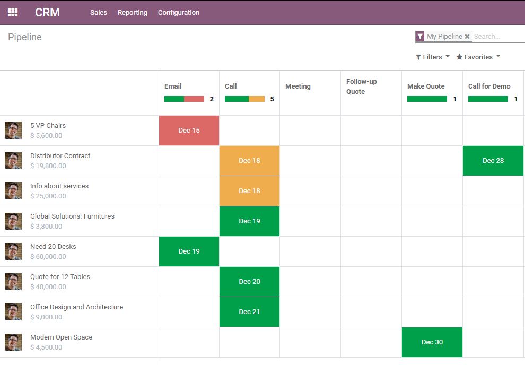Open the Sales menu

pyautogui.click(x=99, y=12)
